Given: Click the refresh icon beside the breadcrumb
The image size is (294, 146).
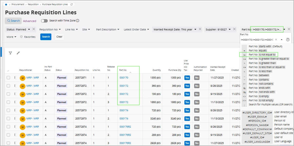Looking at the screenshot, I should click(71, 4).
